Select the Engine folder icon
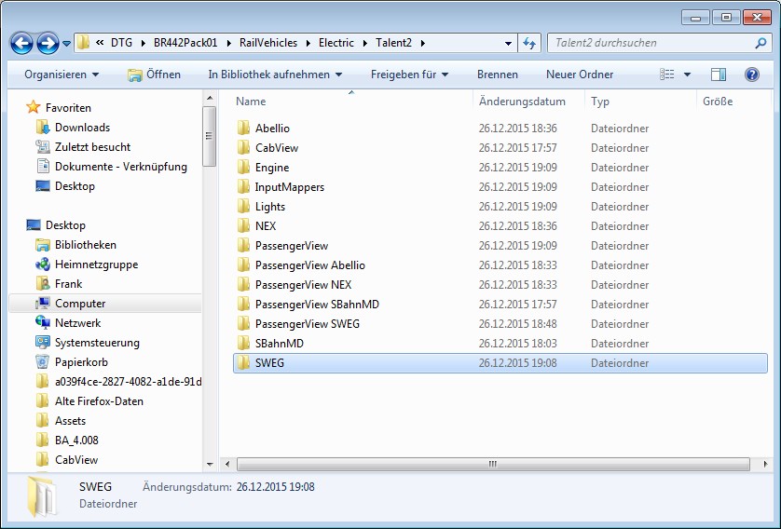This screenshot has width=781, height=529. tap(243, 168)
